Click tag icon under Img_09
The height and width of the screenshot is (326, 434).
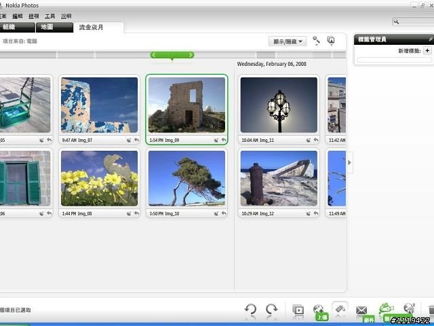point(216,140)
